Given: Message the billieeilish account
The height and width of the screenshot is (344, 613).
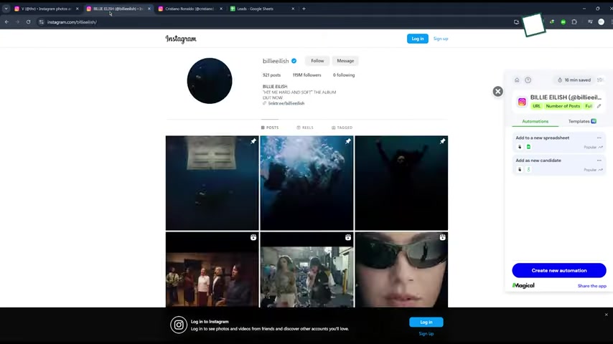Looking at the screenshot, I should [x=345, y=61].
